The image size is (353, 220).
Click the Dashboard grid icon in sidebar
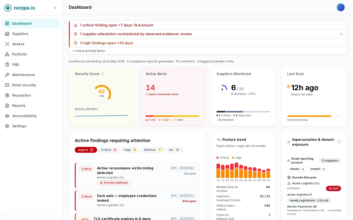pyautogui.click(x=7, y=23)
